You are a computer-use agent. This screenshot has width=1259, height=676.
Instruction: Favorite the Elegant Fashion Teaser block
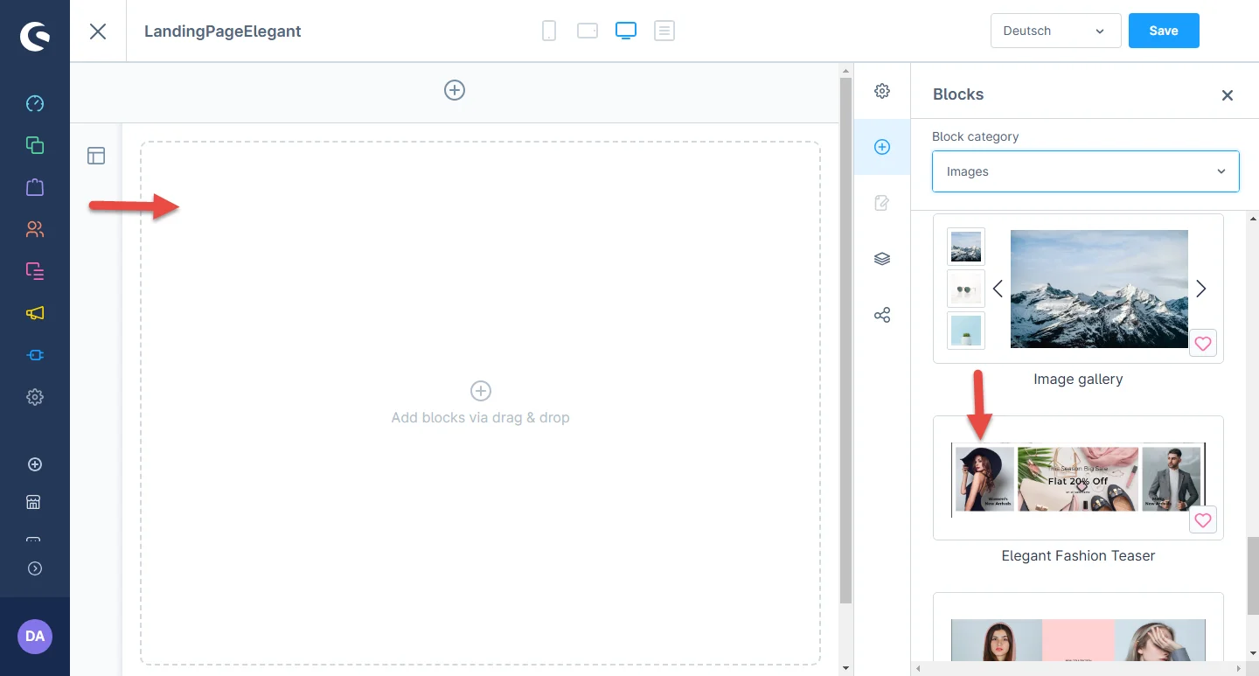tap(1203, 520)
